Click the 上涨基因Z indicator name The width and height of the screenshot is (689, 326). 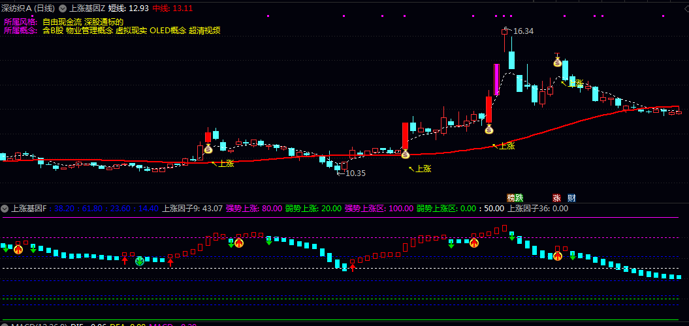pyautogui.click(x=88, y=8)
